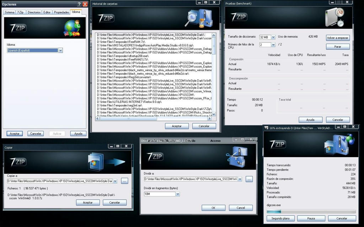Switch to the Propiedades tab
This screenshot has height=227, width=364.
(x=61, y=12)
